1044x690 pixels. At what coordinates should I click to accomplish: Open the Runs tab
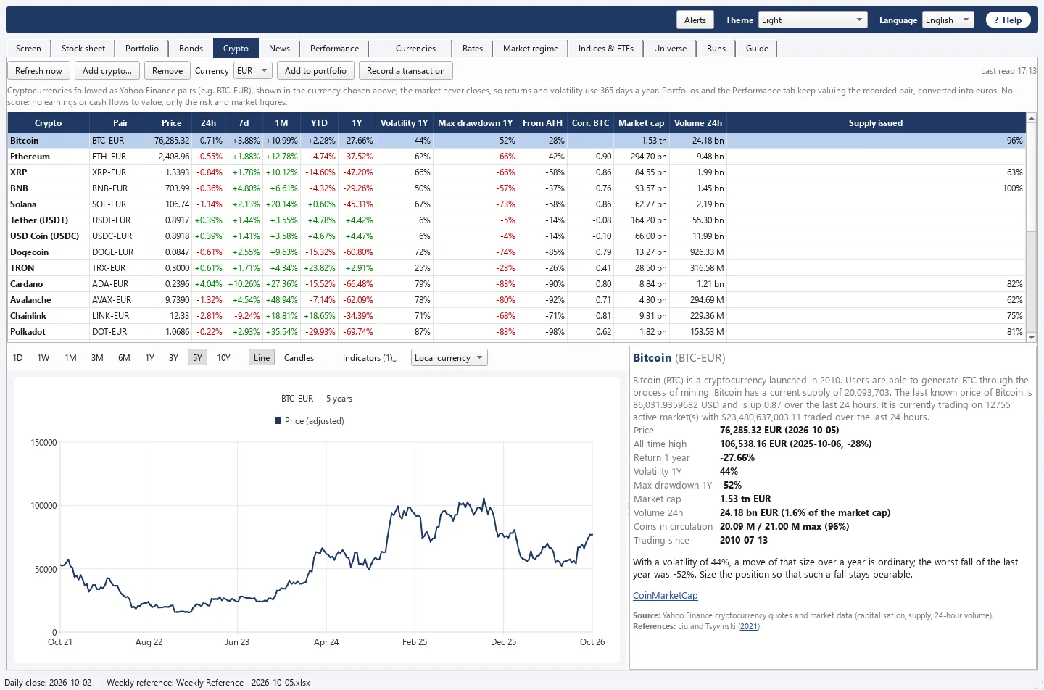716,48
